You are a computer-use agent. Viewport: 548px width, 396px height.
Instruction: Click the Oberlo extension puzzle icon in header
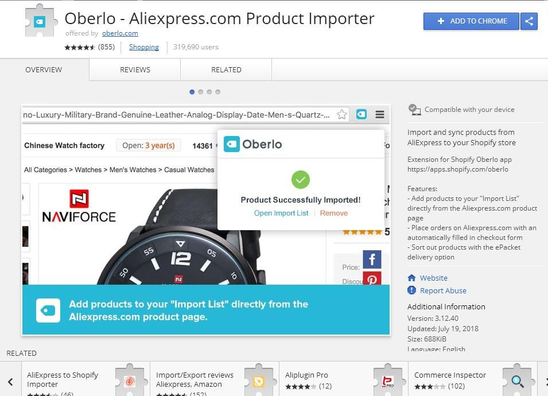pos(41,21)
